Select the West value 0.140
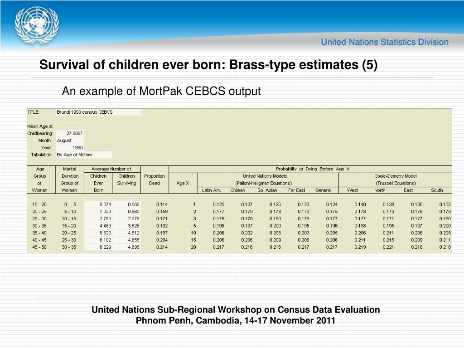 point(360,204)
